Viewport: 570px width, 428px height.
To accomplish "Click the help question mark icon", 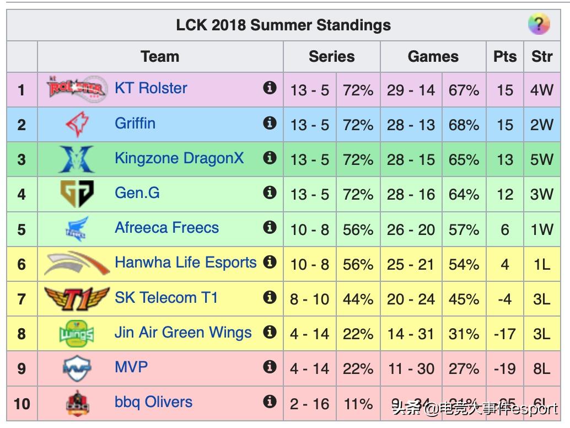I will pos(539,24).
